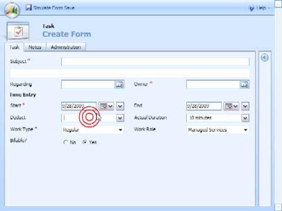Switch to the Task tab

click(x=14, y=47)
